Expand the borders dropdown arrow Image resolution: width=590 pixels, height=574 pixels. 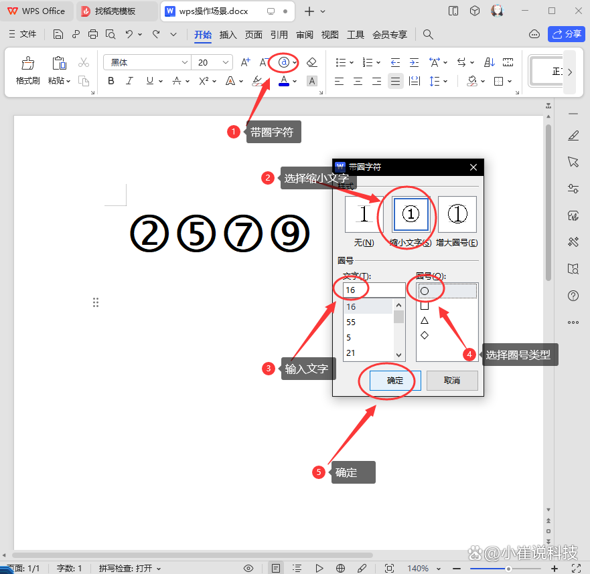pos(510,81)
